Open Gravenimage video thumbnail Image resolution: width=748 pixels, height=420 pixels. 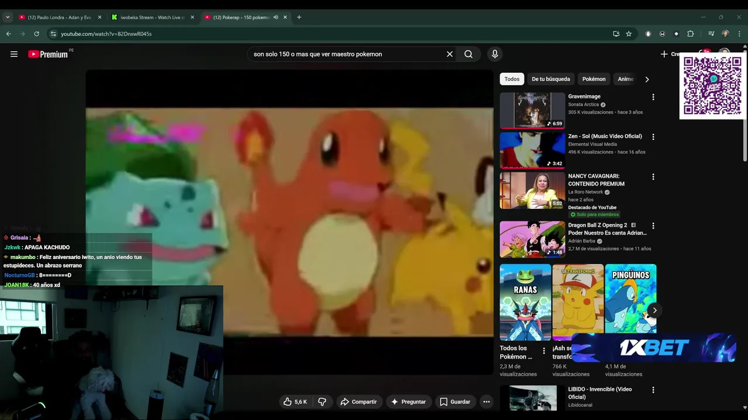click(532, 110)
